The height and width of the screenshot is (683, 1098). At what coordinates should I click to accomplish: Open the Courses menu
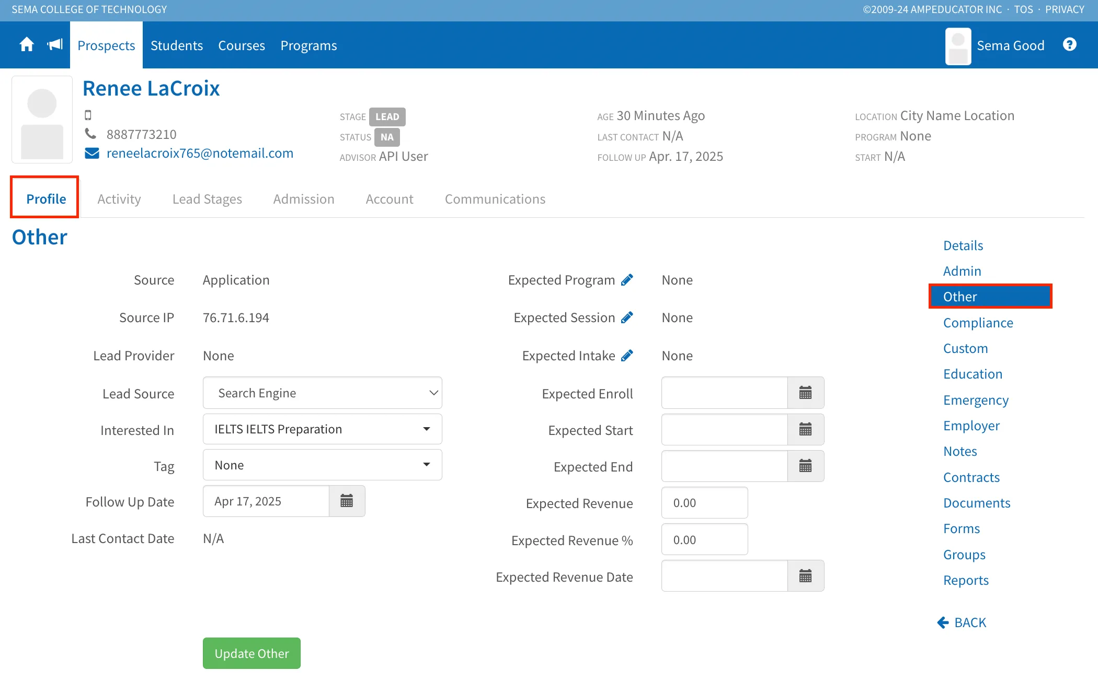[x=242, y=45]
